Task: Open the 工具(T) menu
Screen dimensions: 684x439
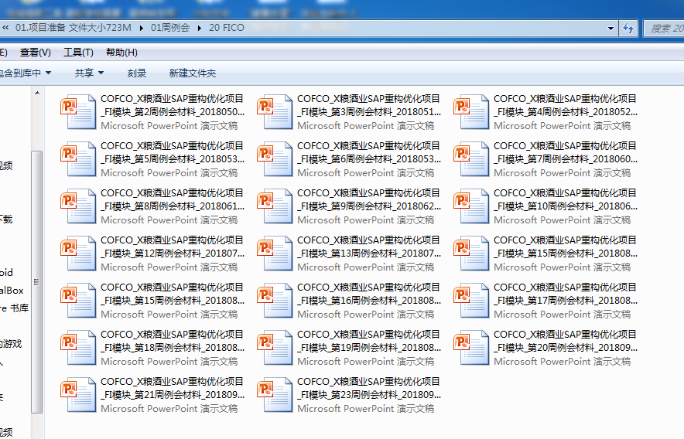Action: pos(78,53)
